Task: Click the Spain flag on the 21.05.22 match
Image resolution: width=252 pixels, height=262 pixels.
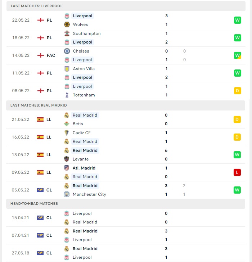Action: point(40,119)
